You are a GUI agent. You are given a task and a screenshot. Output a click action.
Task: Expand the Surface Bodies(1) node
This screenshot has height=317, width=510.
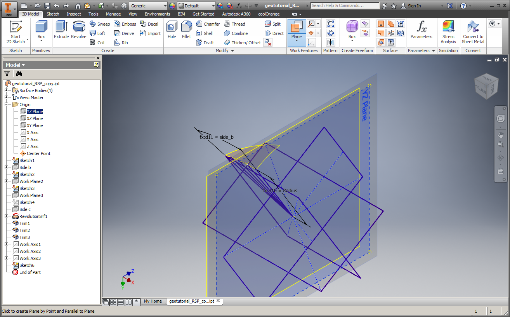tap(7, 91)
